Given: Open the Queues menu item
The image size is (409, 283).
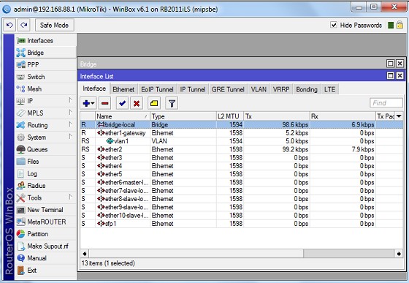Looking at the screenshot, I should [45, 149].
